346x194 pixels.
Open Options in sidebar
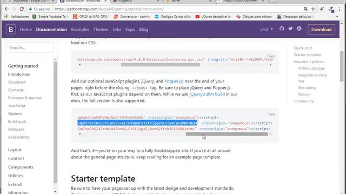click(15, 114)
